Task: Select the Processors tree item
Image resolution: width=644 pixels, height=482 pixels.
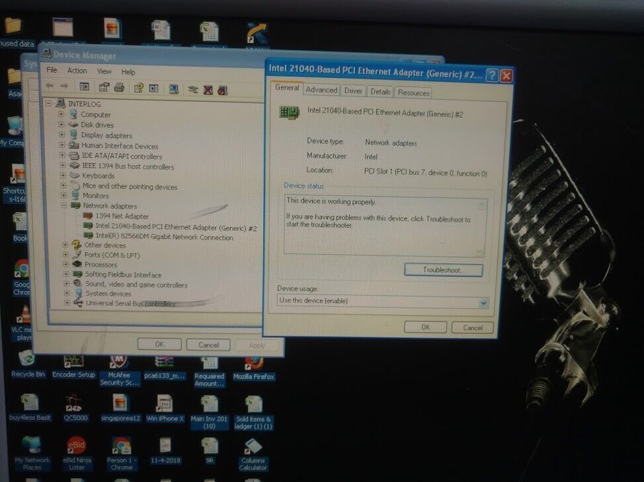Action: coord(101,265)
